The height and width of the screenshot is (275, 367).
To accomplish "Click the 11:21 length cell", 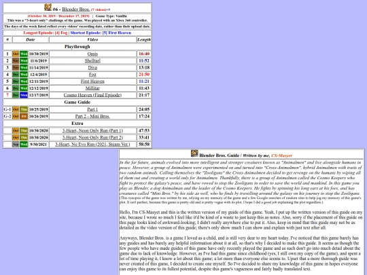I will pos(144,81).
